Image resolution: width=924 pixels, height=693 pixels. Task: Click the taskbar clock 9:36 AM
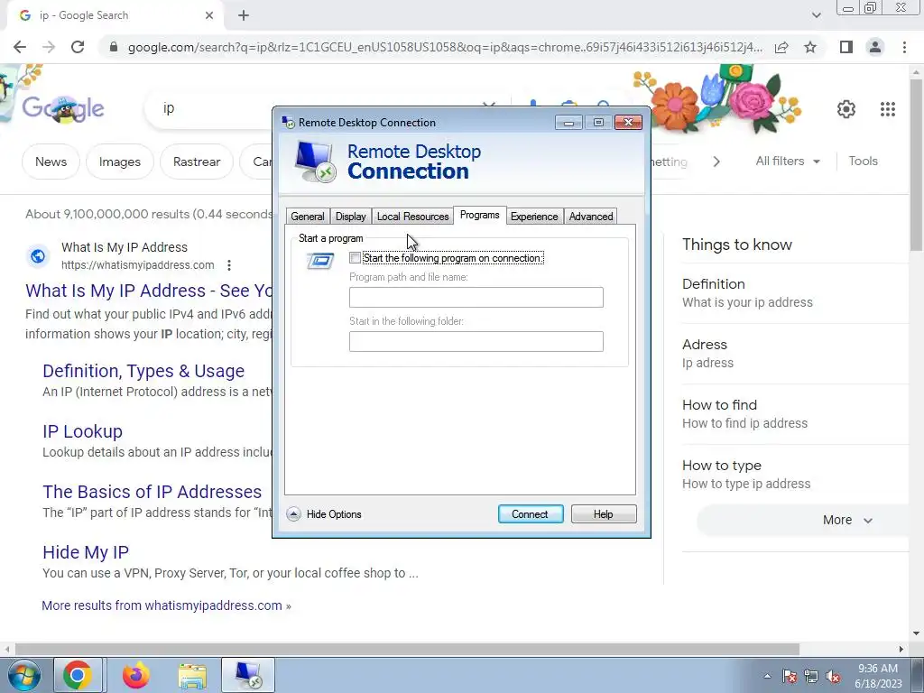point(878,676)
